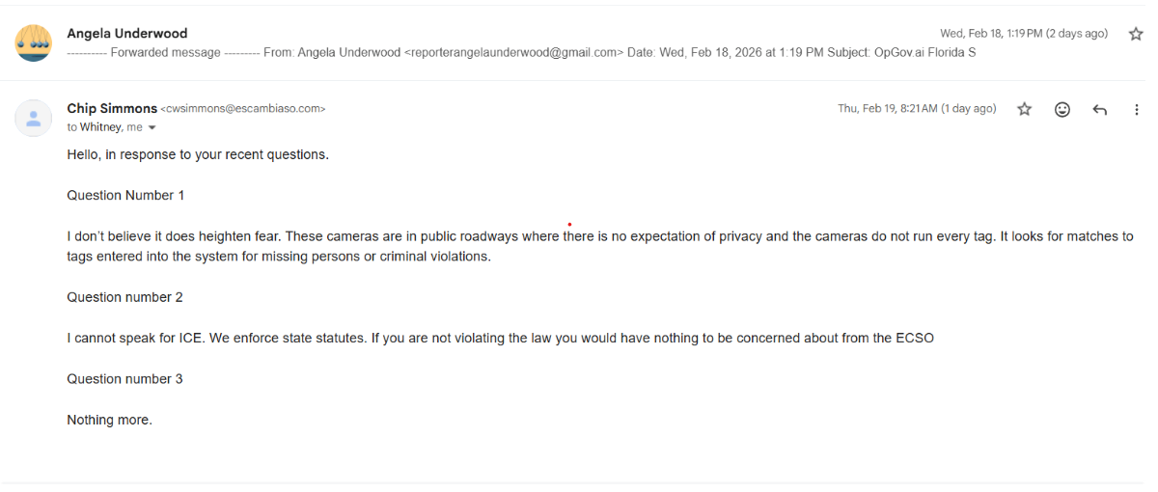Star the Chip Simmons email
Screen dimensions: 1158x492
[x=1025, y=109]
